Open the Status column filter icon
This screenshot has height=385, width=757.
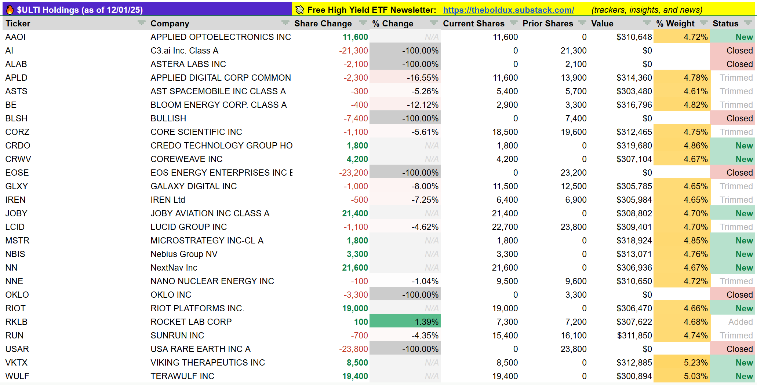point(748,23)
